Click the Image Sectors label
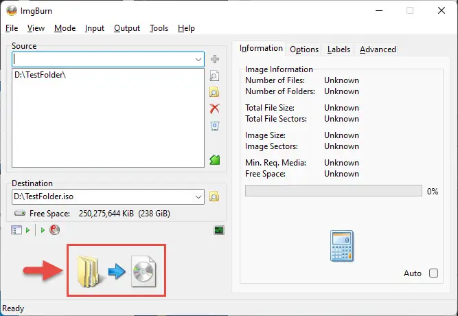The width and height of the screenshot is (458, 316). 272,146
